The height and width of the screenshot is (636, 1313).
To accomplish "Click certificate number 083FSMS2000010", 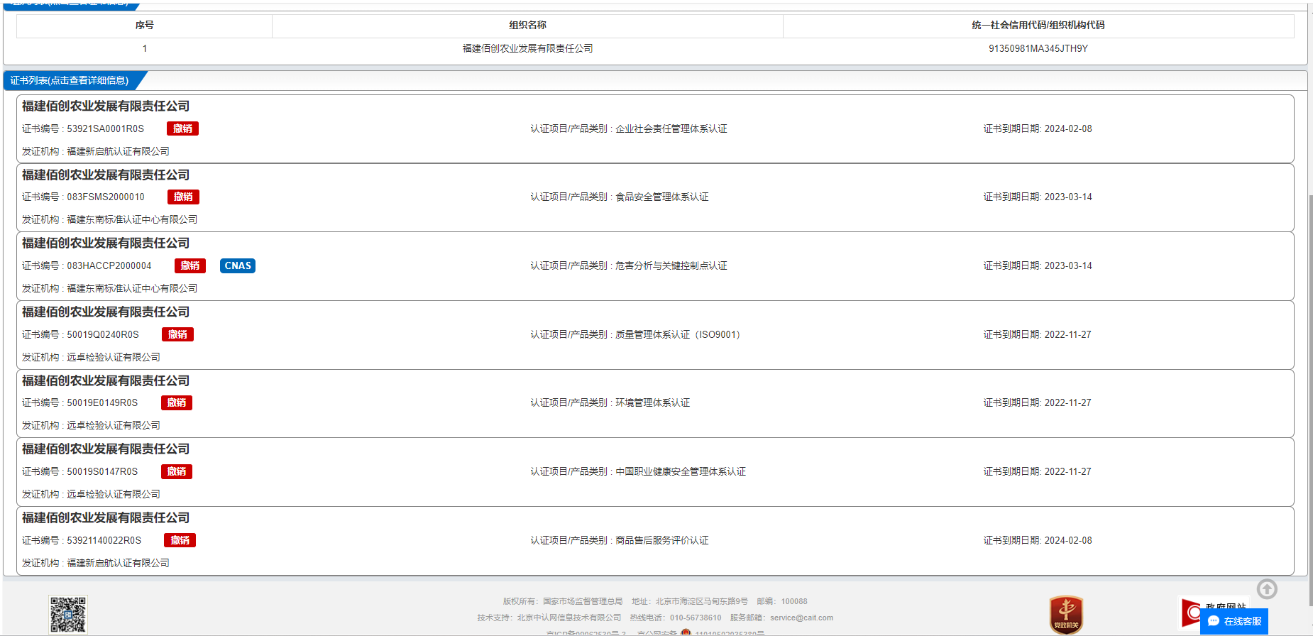I will pos(106,197).
